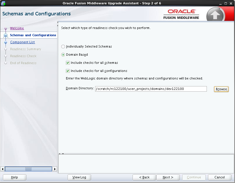The width and height of the screenshot is (235, 183).
Task: Click the 'Domain Directory:' label
Action: pyautogui.click(x=80, y=88)
